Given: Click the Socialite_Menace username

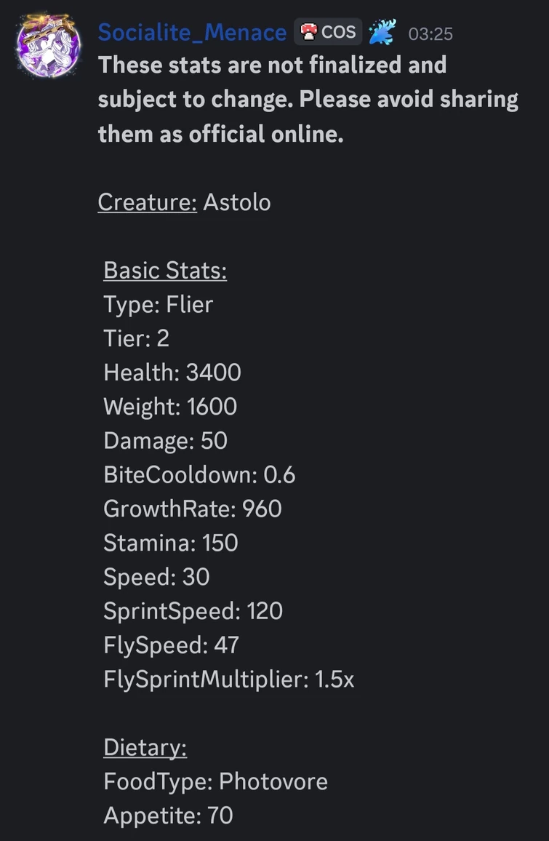Looking at the screenshot, I should tap(192, 33).
